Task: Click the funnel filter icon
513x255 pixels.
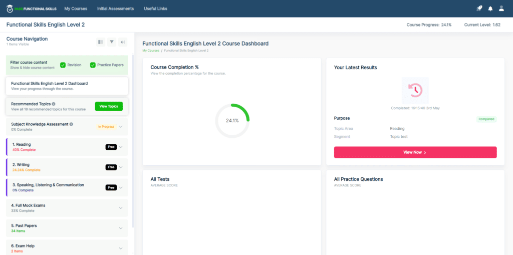Action: click(112, 42)
